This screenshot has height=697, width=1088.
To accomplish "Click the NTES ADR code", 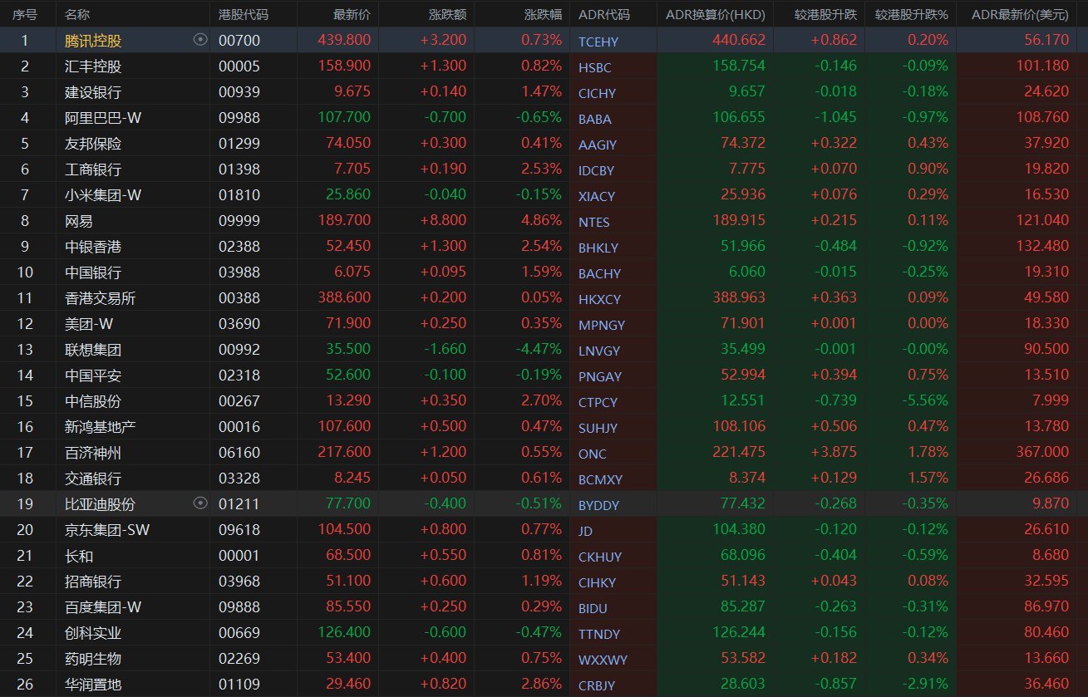I will coord(594,222).
